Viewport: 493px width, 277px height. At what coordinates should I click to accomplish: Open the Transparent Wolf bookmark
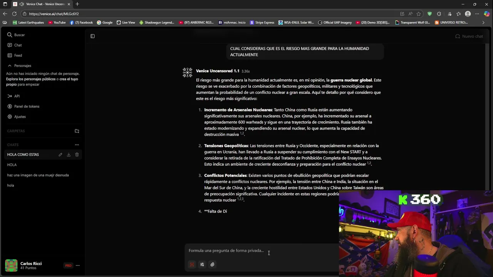click(413, 23)
